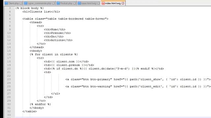The image size is (211, 118).
Task: Click the btn-primary client_show link line
Action: [138, 79]
